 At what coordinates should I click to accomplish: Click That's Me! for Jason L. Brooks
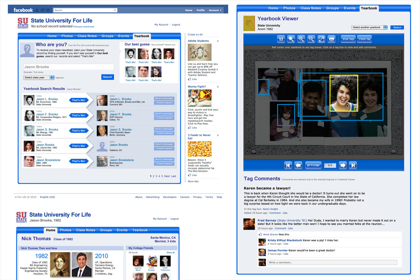point(78,100)
